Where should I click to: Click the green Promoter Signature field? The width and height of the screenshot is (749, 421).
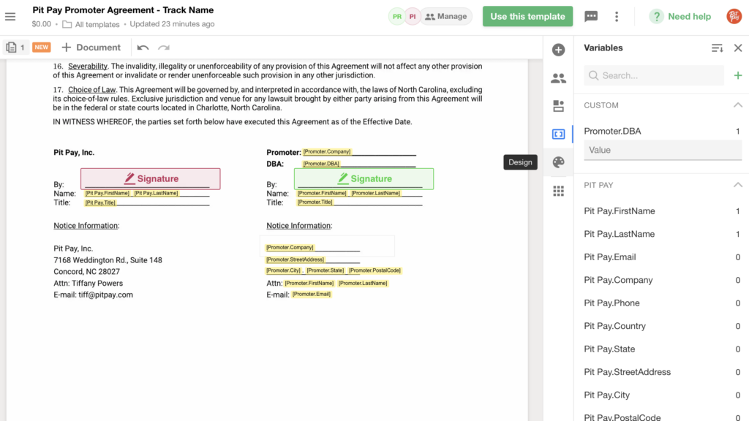(x=364, y=178)
